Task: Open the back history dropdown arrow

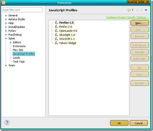Action: tap(133, 10)
